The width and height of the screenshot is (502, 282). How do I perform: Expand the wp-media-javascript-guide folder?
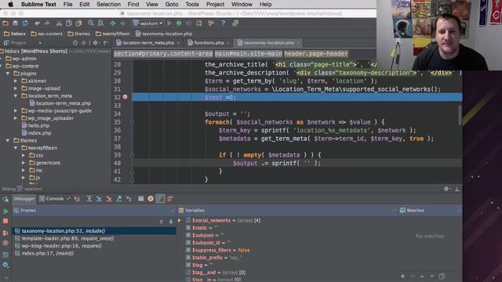(x=16, y=110)
